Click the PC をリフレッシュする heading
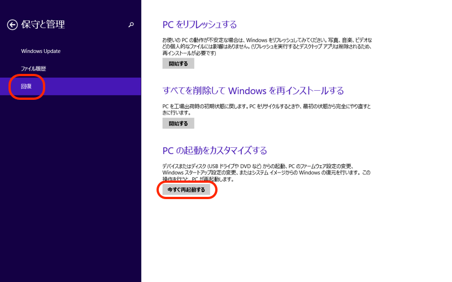This screenshot has width=452, height=282. tap(199, 25)
